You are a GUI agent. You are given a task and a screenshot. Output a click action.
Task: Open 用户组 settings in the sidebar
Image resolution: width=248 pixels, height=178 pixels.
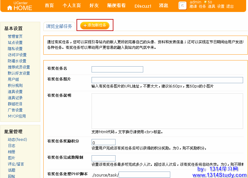pyautogui.click(x=13, y=79)
